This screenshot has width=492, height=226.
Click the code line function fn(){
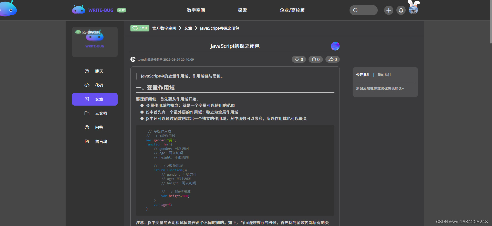tap(159, 144)
